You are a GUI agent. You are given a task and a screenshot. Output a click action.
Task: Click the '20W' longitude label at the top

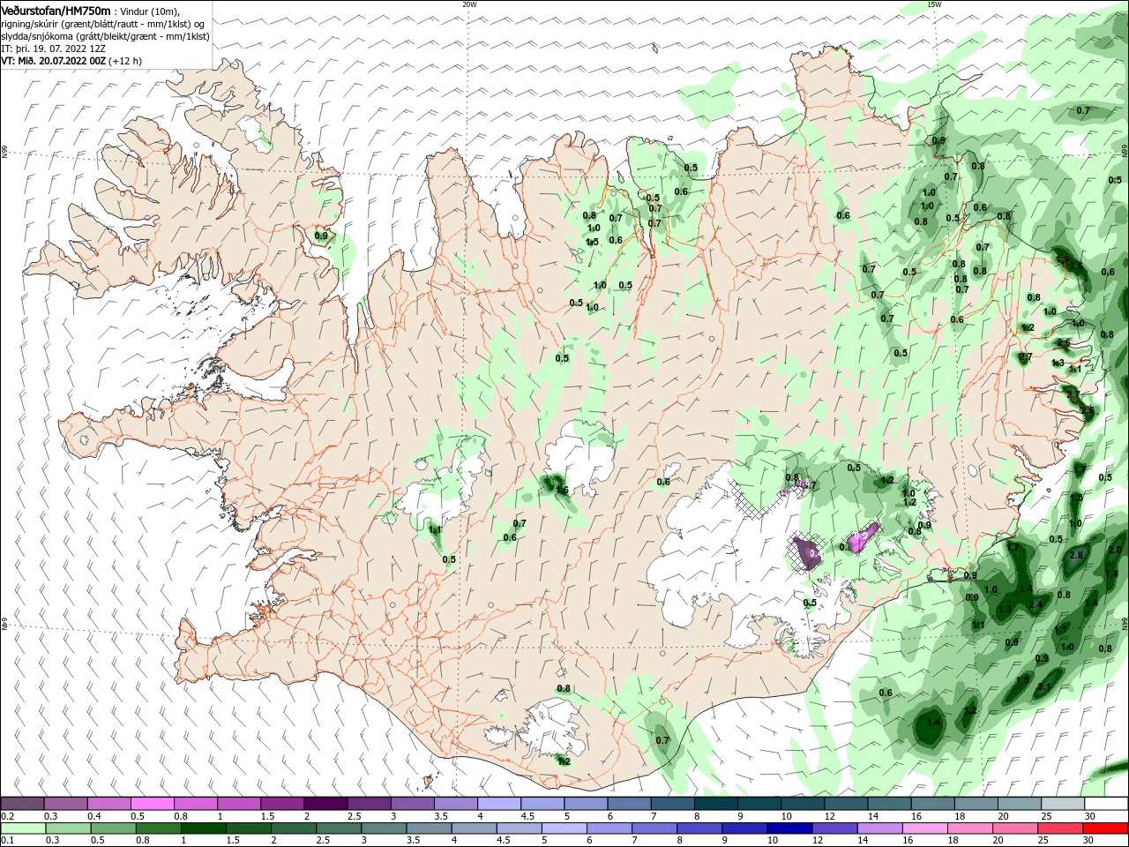469,4
